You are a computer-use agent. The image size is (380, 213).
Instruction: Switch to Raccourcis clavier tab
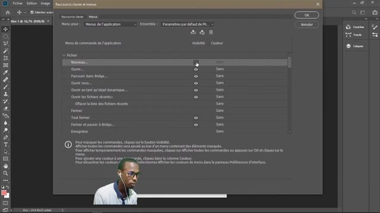pos(72,17)
